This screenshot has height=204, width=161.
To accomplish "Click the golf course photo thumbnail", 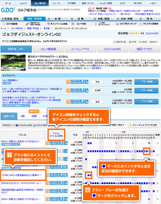I will [x=13, y=63].
